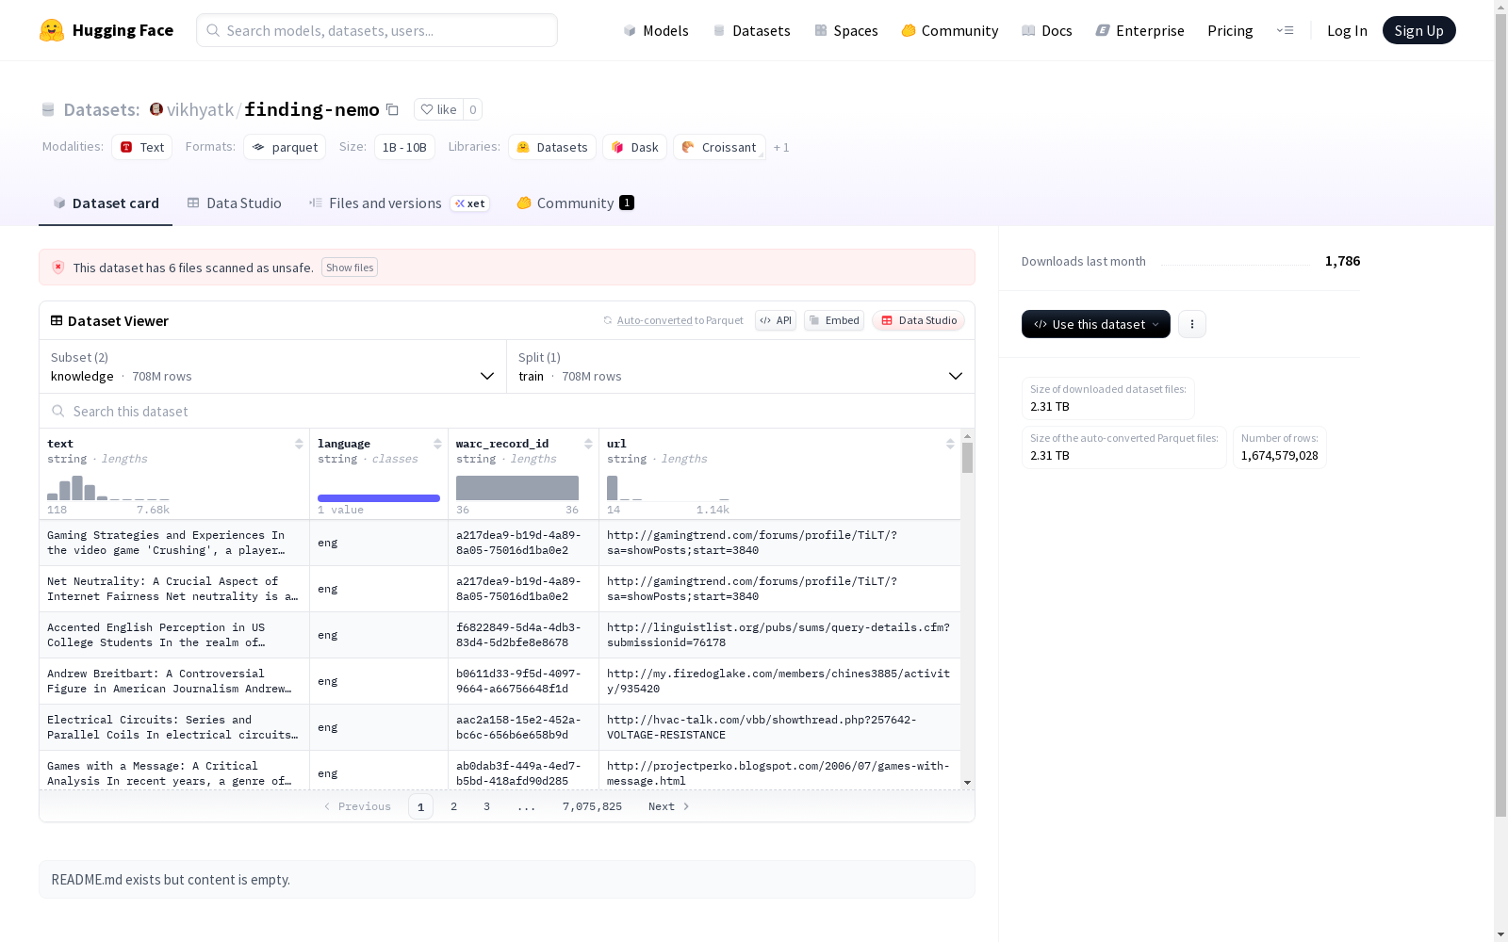
Task: Click the top search models field
Action: [x=377, y=30]
